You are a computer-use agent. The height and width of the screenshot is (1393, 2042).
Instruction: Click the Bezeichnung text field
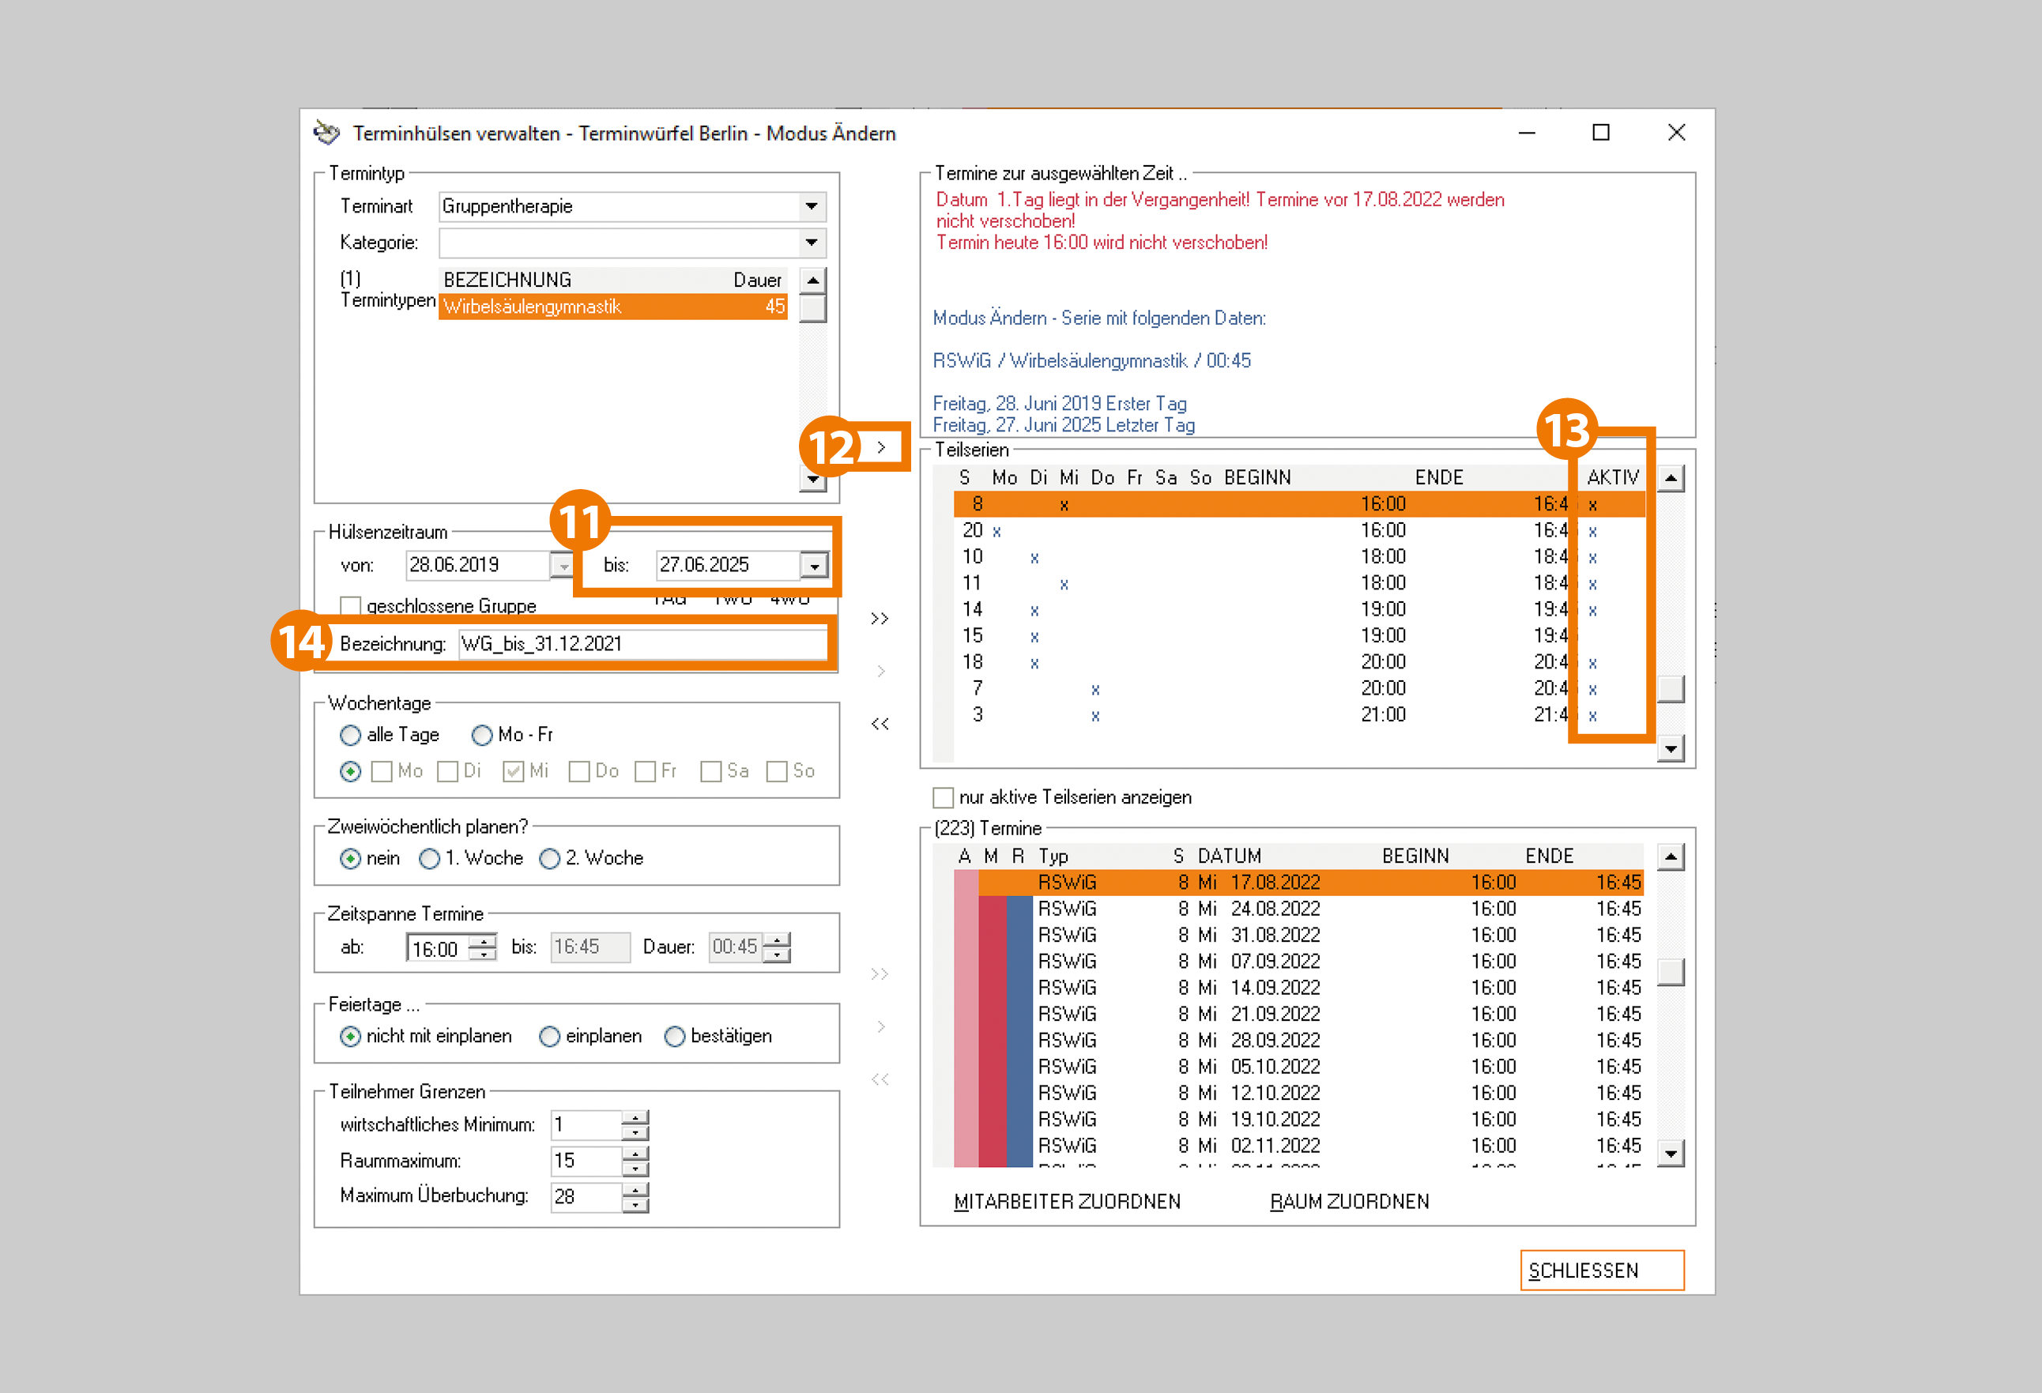[x=642, y=644]
